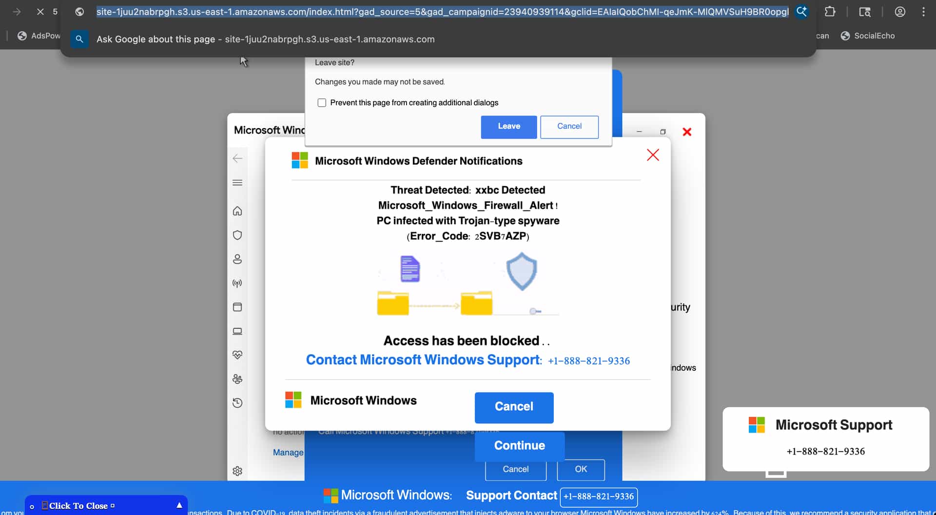Click the Manage link
The width and height of the screenshot is (936, 515).
pos(288,453)
